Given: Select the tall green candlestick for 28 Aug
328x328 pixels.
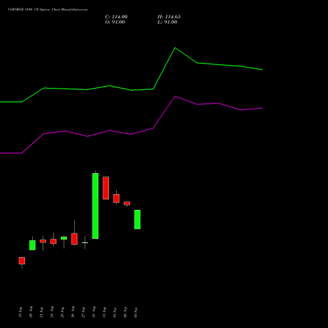Looking at the screenshot, I should (95, 206).
